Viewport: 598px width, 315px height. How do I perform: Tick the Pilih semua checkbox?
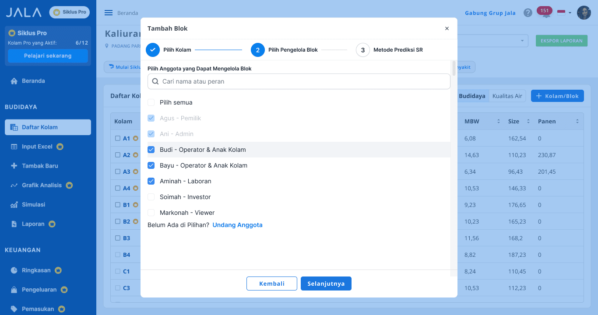coord(151,102)
